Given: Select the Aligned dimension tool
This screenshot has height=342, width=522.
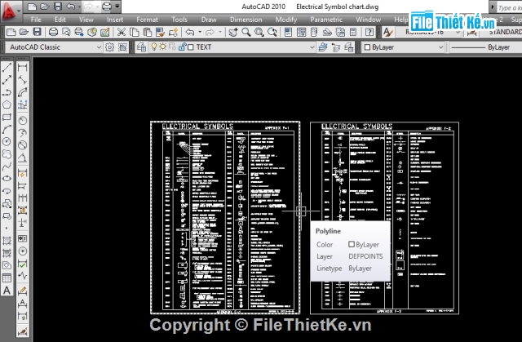Looking at the screenshot, I should pyautogui.click(x=22, y=80).
